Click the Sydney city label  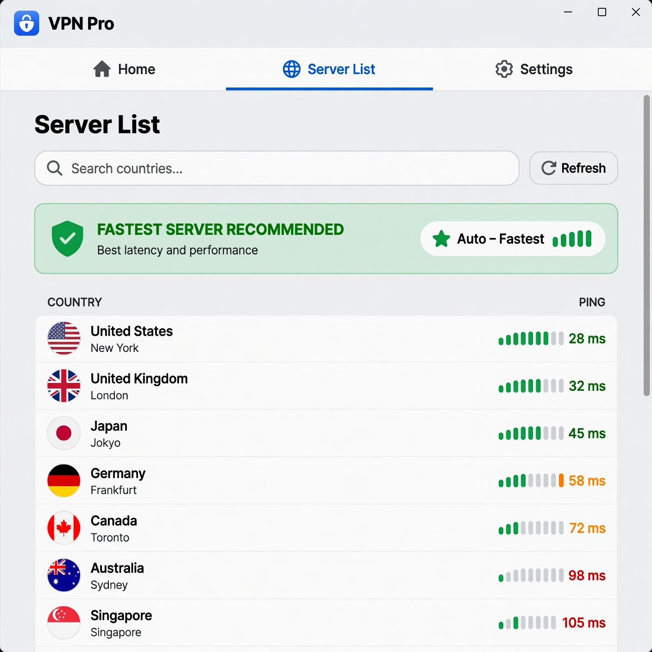109,585
